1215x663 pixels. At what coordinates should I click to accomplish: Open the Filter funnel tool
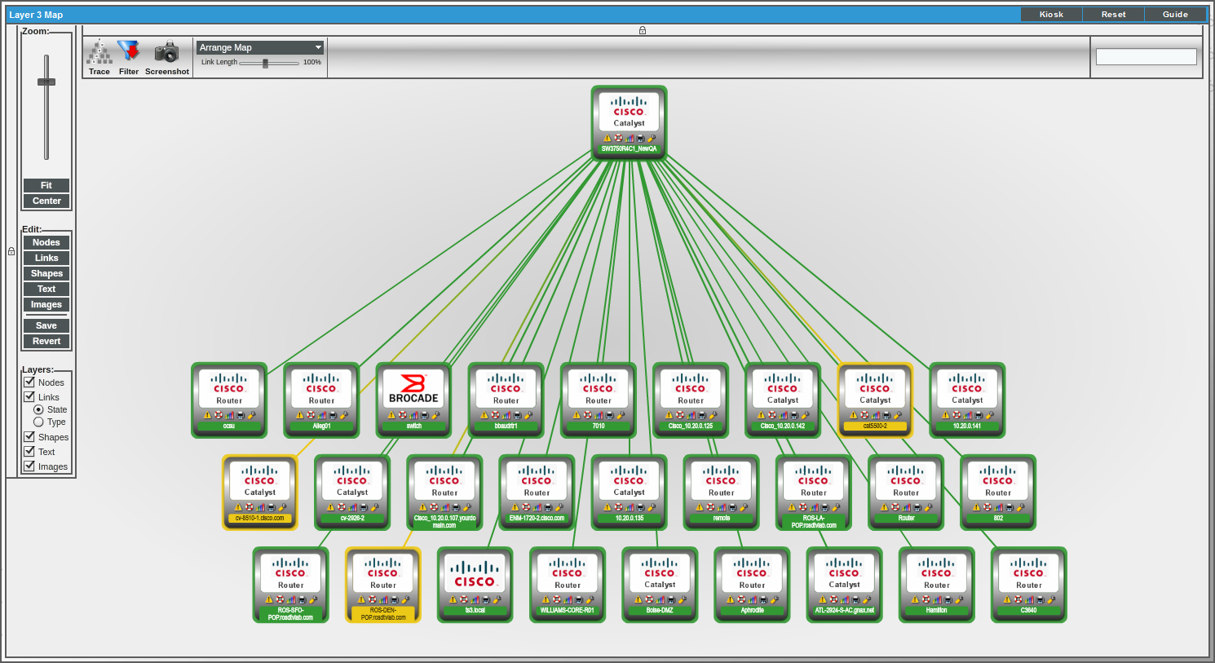coord(129,57)
